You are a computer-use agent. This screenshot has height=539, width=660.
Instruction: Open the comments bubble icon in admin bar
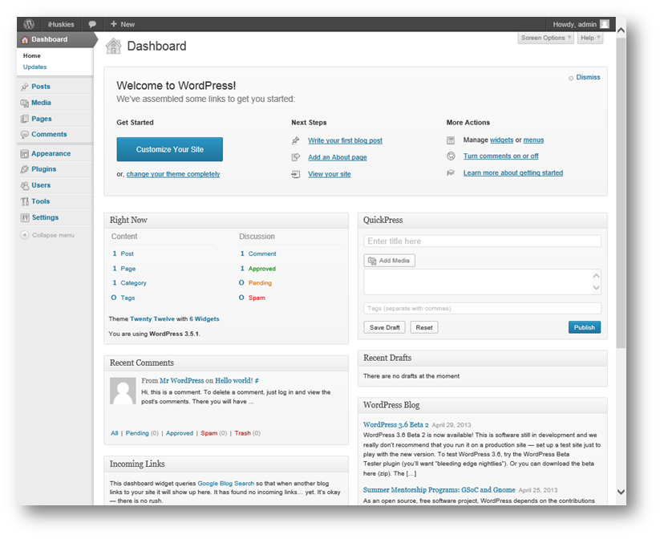click(x=92, y=24)
